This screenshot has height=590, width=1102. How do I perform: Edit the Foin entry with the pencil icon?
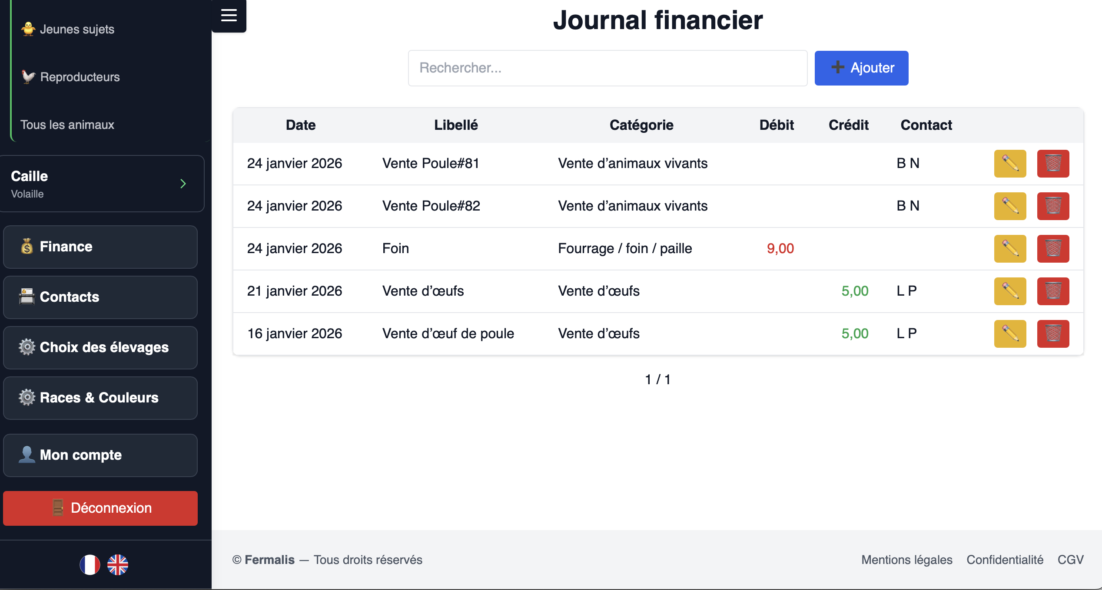coord(1010,249)
